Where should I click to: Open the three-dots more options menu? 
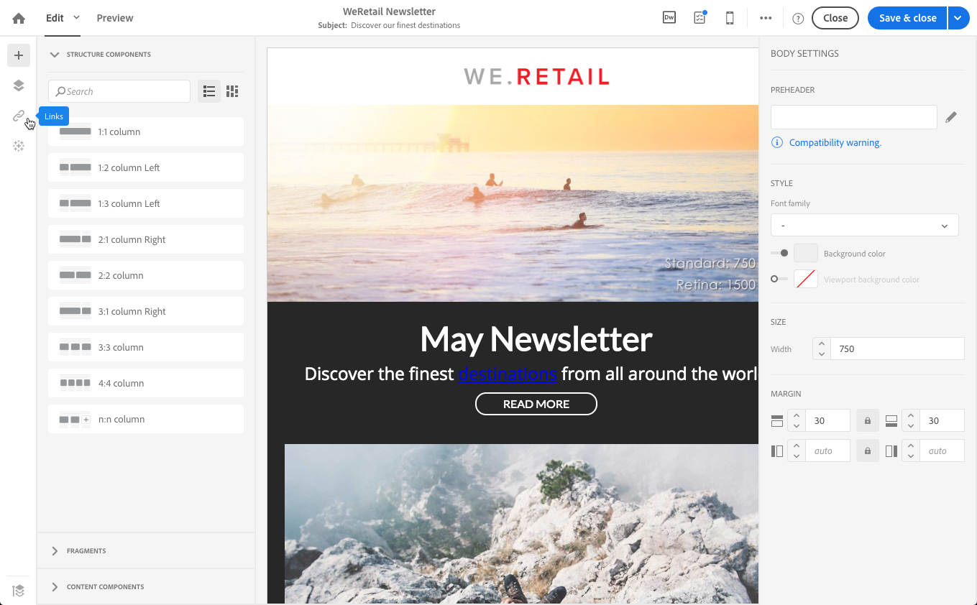click(x=766, y=18)
